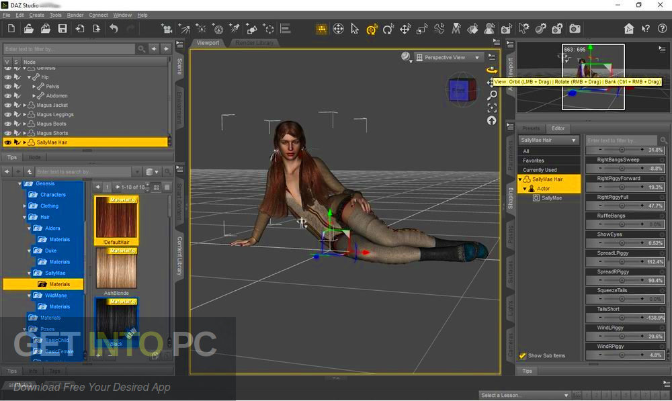This screenshot has height=401, width=672.
Task: Click the home icon in top toolbar
Action: pyautogui.click(x=629, y=29)
